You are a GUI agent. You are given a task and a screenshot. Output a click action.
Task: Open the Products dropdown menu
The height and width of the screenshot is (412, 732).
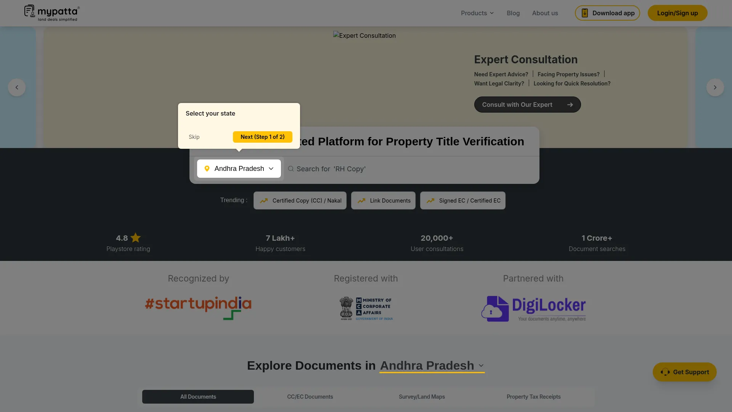(x=477, y=13)
